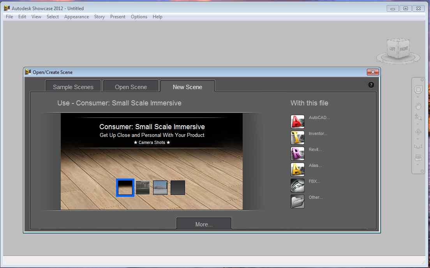Close the navigation bar with its top button
The width and height of the screenshot is (430, 268).
(x=422, y=80)
